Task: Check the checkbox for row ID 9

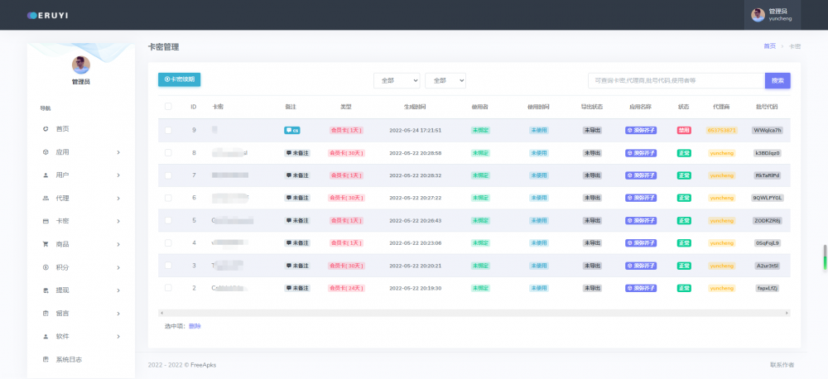Action: pyautogui.click(x=168, y=130)
